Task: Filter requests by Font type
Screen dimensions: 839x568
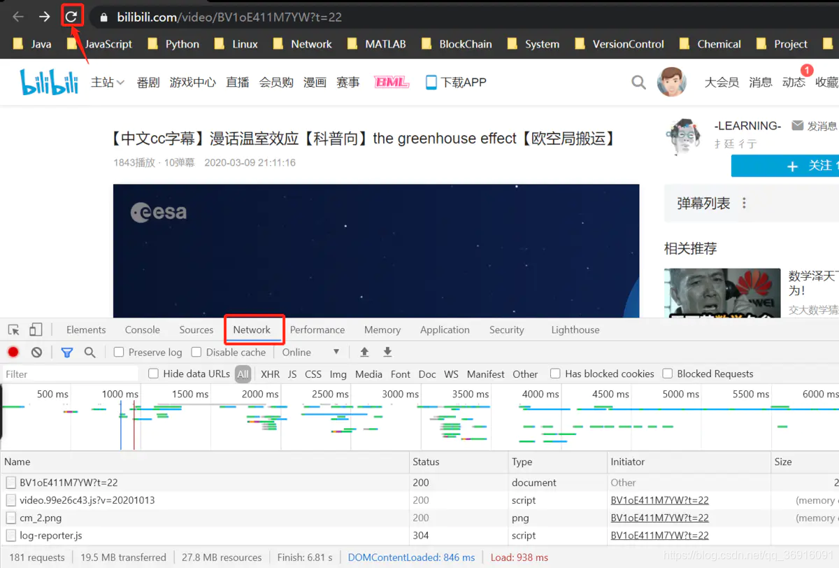Action: tap(401, 374)
